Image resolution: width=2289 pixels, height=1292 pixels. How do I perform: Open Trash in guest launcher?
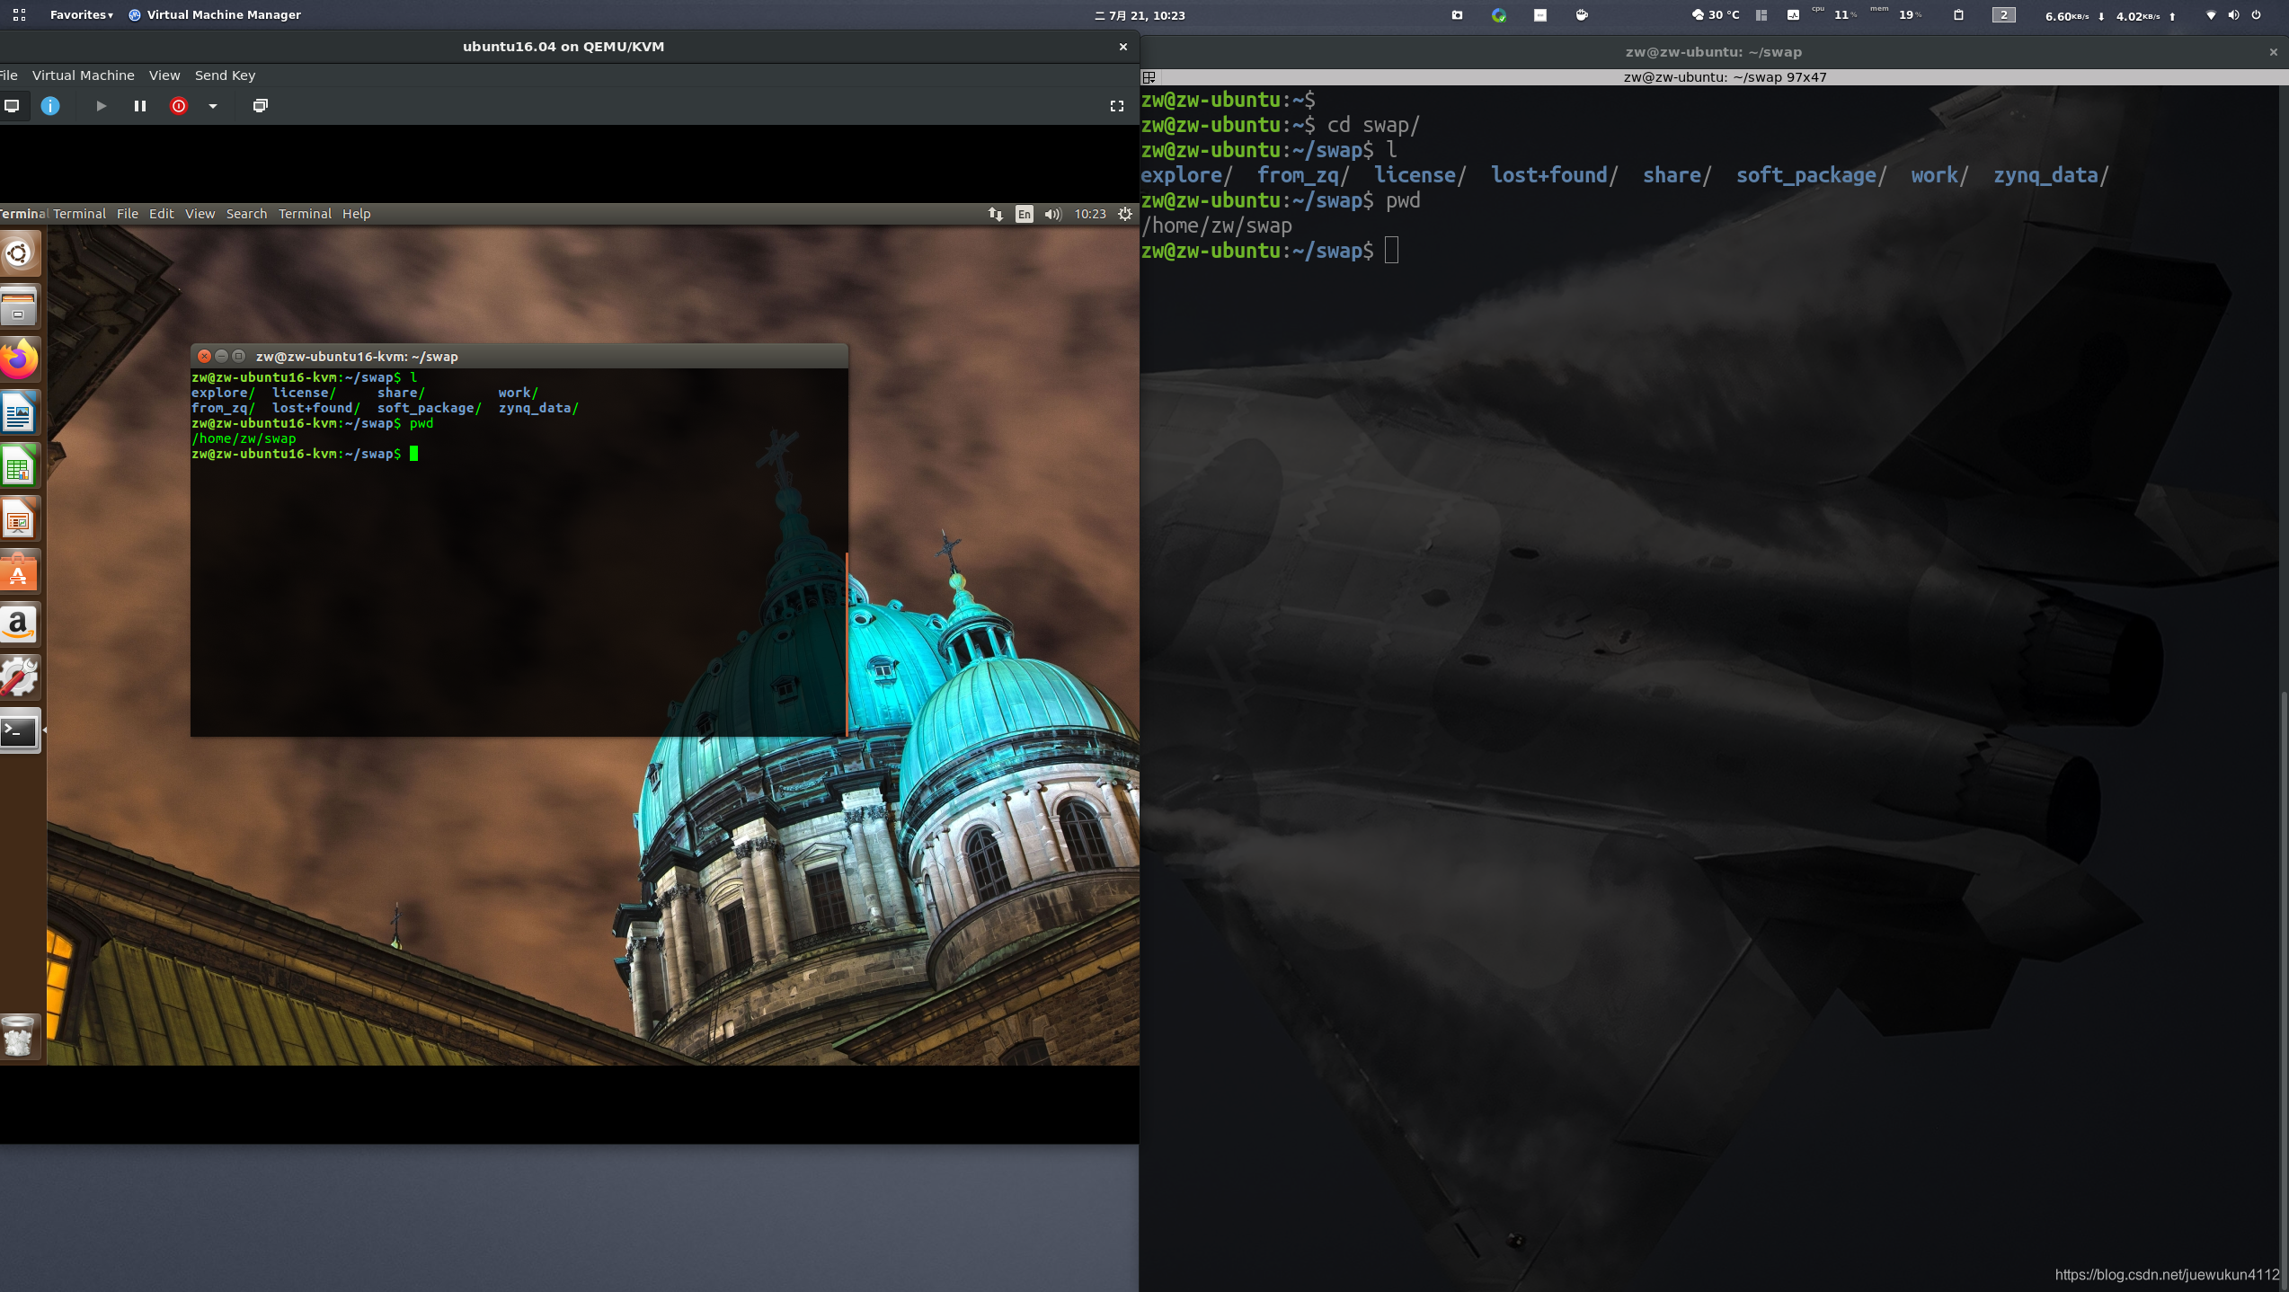click(x=20, y=1037)
